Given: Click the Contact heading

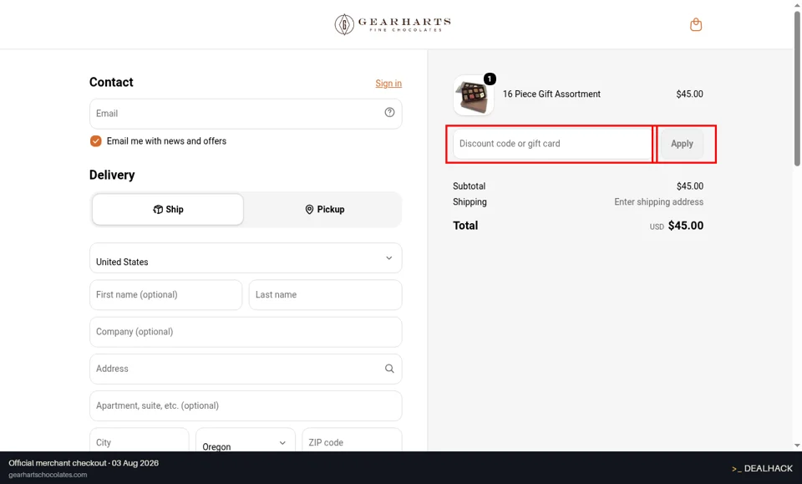Looking at the screenshot, I should (x=111, y=83).
